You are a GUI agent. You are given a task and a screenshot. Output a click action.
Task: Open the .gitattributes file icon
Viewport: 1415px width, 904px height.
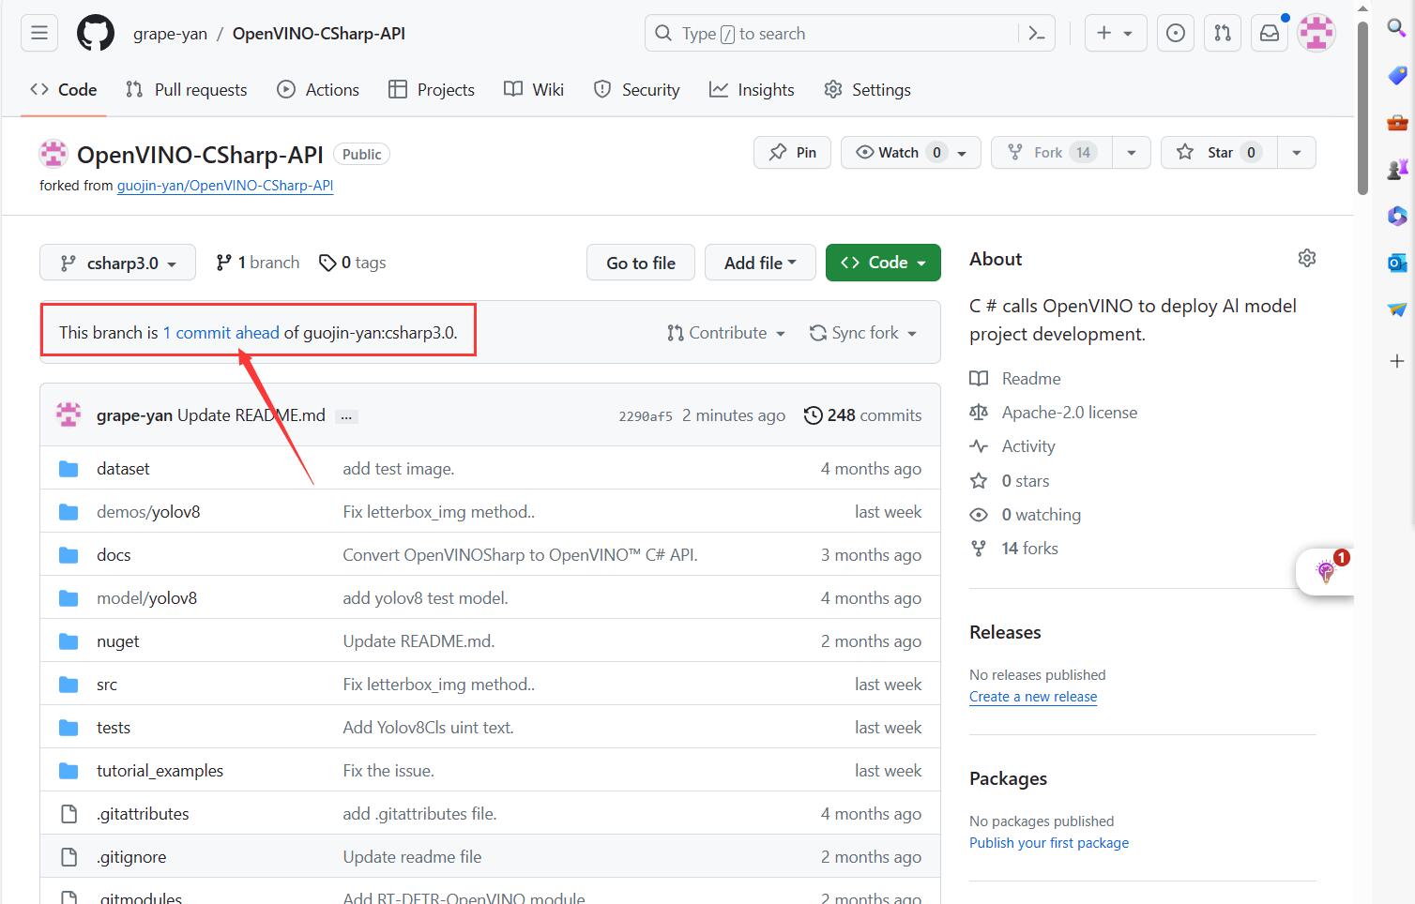68,814
